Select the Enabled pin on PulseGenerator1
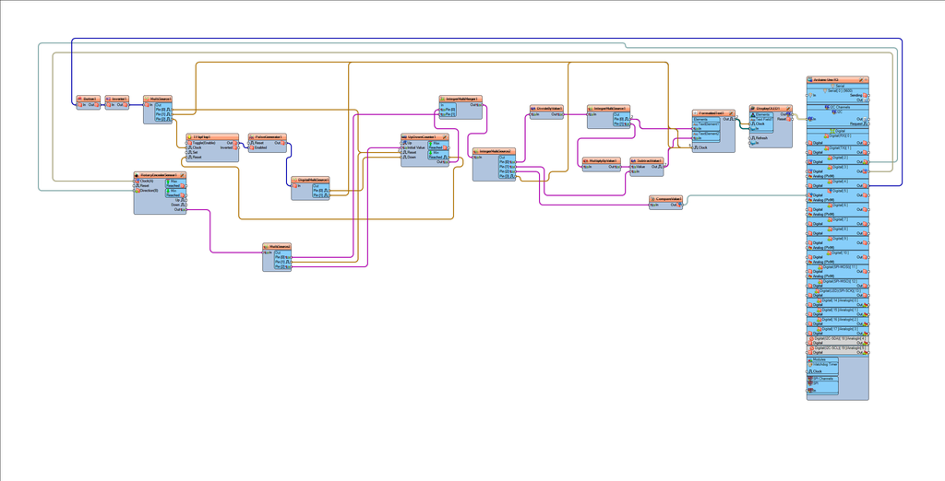The width and height of the screenshot is (945, 481). click(x=259, y=147)
